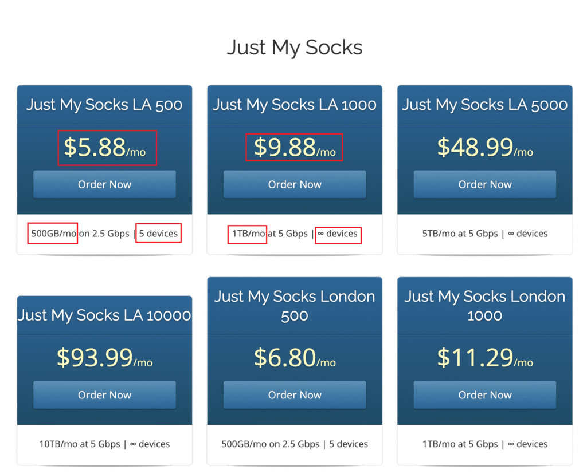Click the 500GB/mo text in LA 500 card
The width and height of the screenshot is (587, 474).
click(53, 234)
